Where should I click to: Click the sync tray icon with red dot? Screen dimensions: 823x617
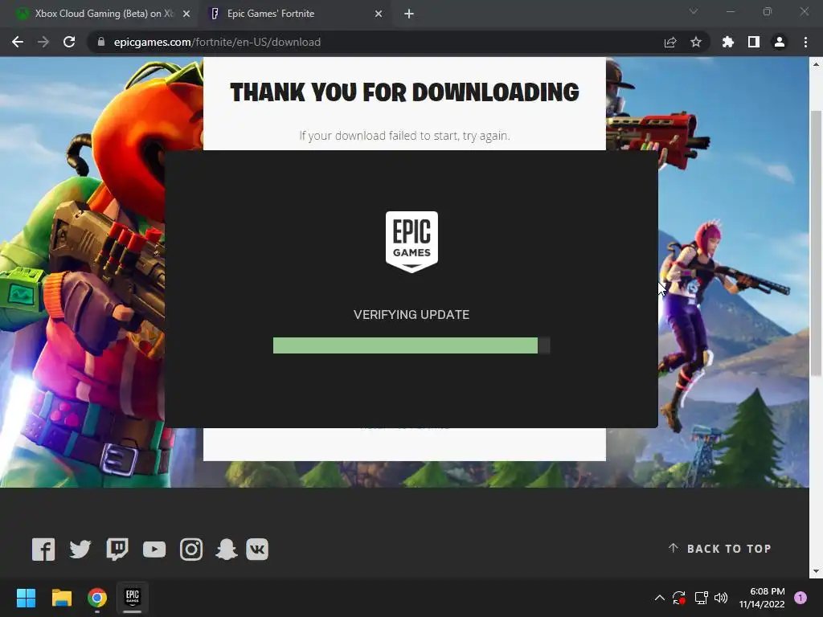(x=679, y=598)
